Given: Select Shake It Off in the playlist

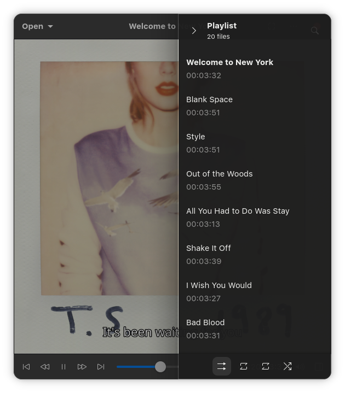Looking at the screenshot, I should [x=209, y=254].
